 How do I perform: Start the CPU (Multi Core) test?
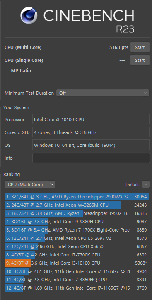tap(140, 47)
